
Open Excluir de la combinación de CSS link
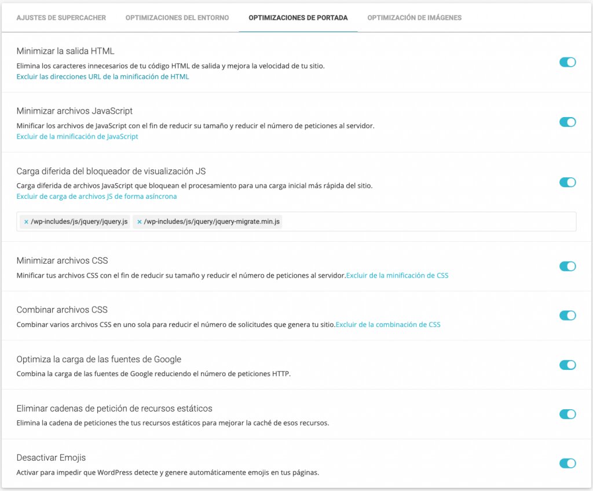coord(388,325)
